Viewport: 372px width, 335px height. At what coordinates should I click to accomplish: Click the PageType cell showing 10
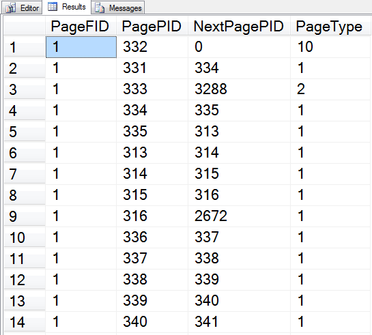pos(331,46)
